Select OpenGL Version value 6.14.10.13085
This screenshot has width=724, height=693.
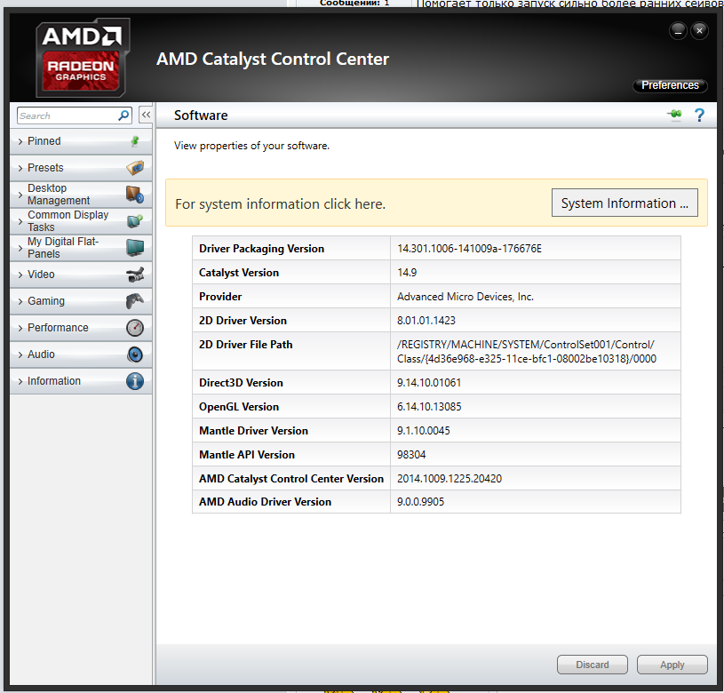click(x=429, y=407)
